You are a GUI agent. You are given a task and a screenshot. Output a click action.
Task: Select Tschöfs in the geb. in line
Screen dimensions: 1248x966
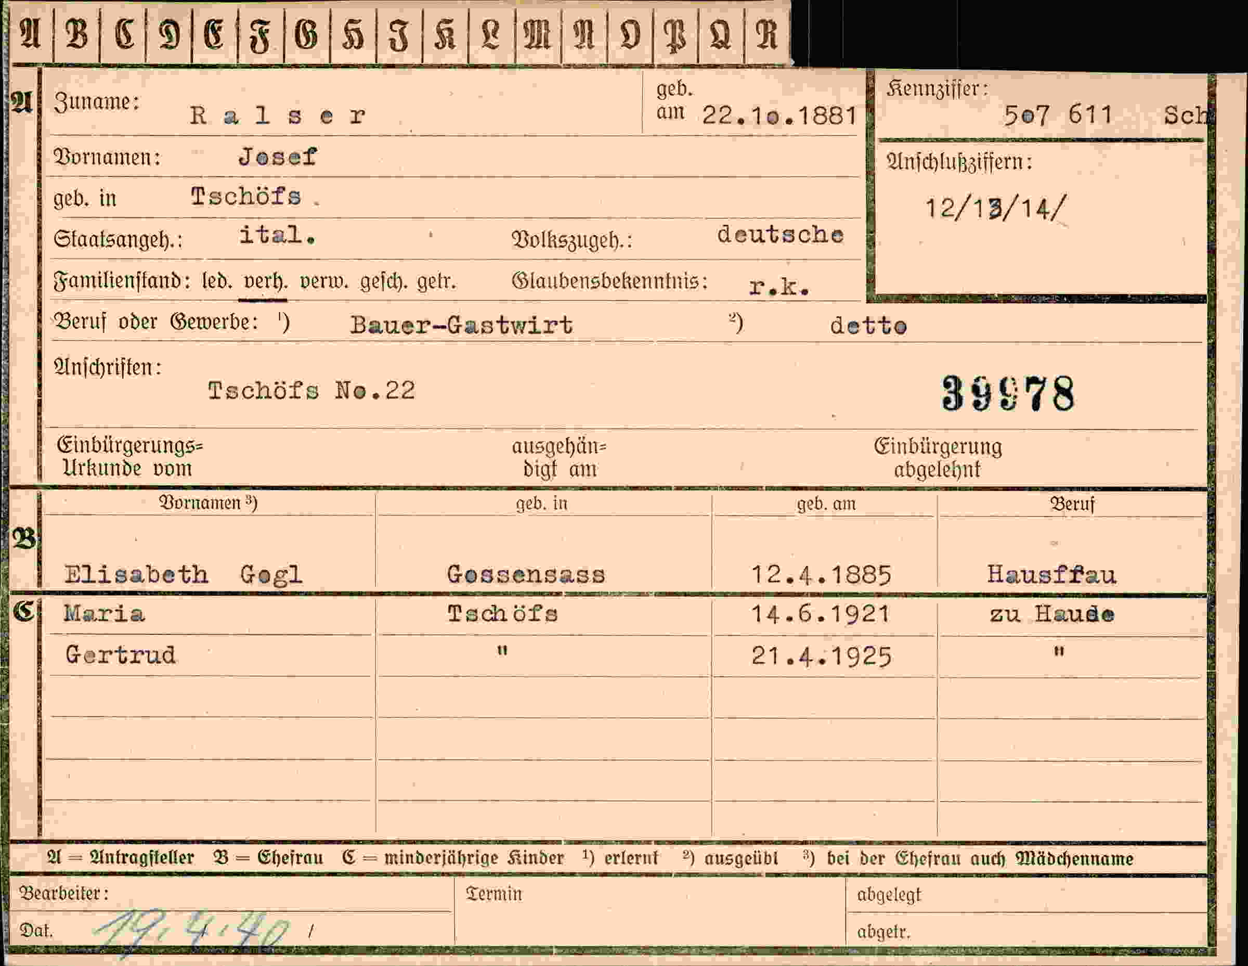point(246,197)
